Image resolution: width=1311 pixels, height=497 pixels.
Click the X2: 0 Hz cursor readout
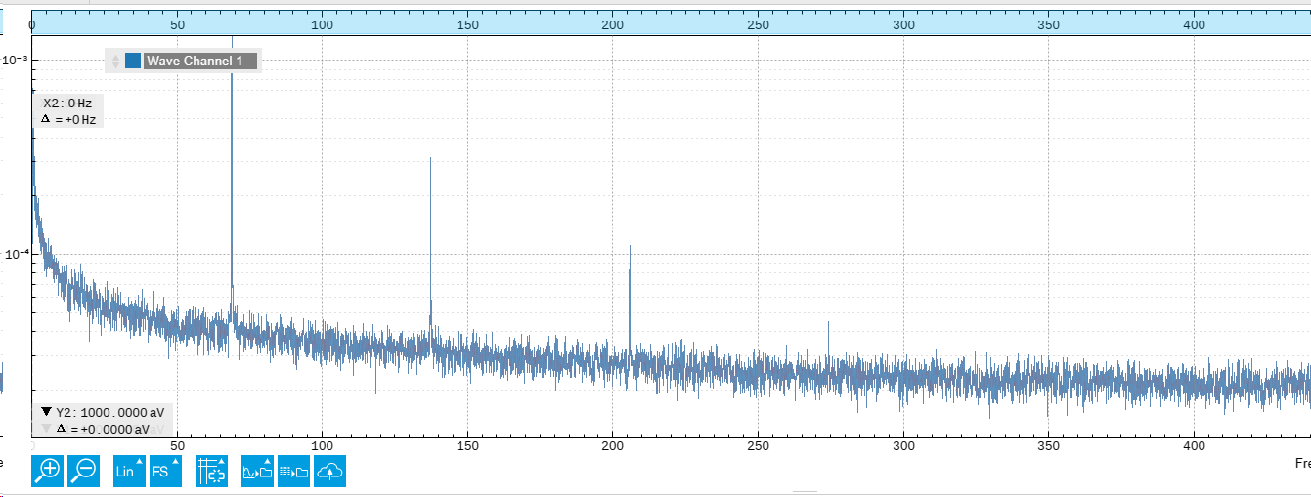67,103
